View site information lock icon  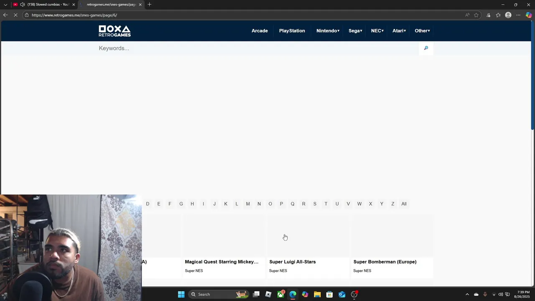26,15
